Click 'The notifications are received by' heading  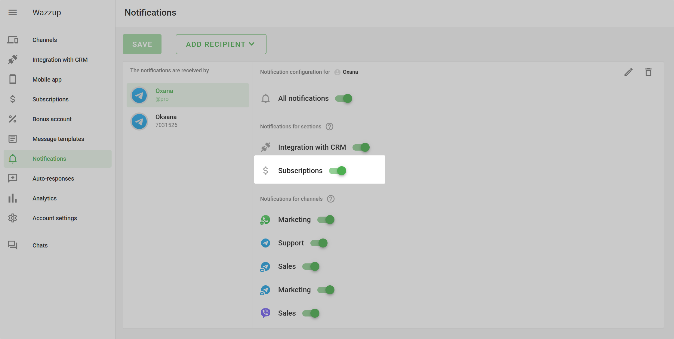point(169,70)
